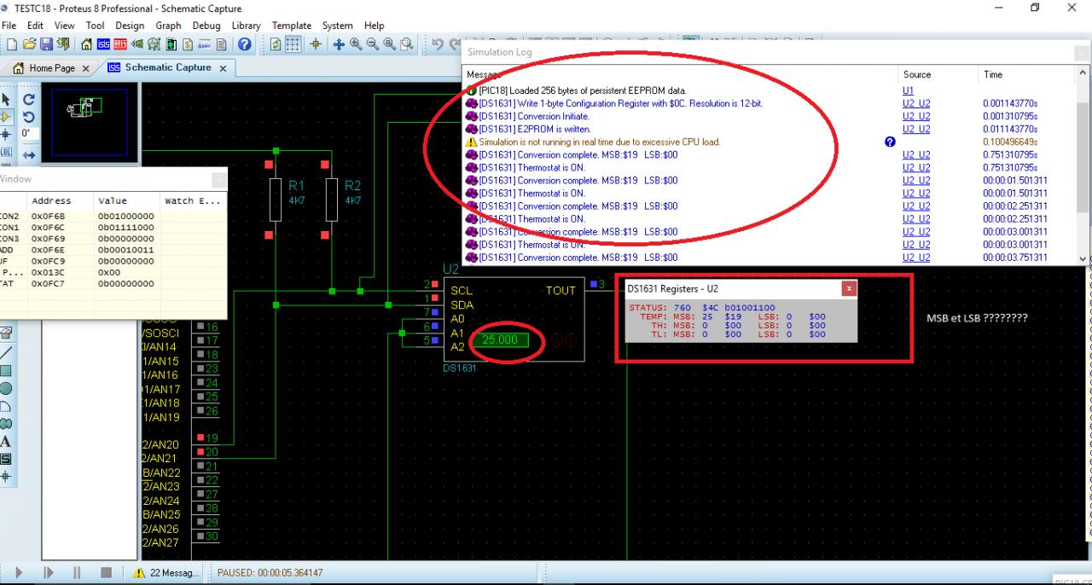Click the Time column header in Simulation Log

pyautogui.click(x=993, y=75)
